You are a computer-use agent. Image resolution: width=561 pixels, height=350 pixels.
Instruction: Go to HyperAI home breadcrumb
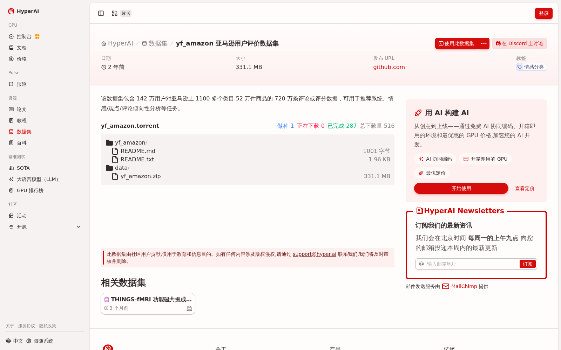[117, 43]
